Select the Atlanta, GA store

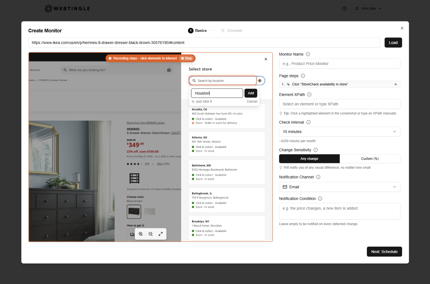point(227,144)
